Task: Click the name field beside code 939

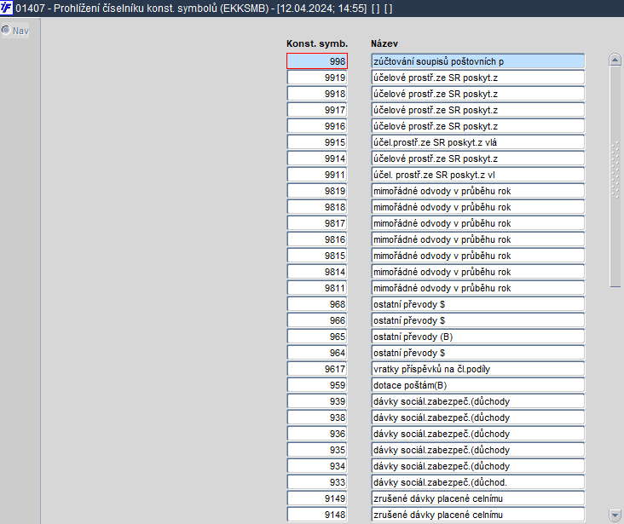Action: click(477, 401)
